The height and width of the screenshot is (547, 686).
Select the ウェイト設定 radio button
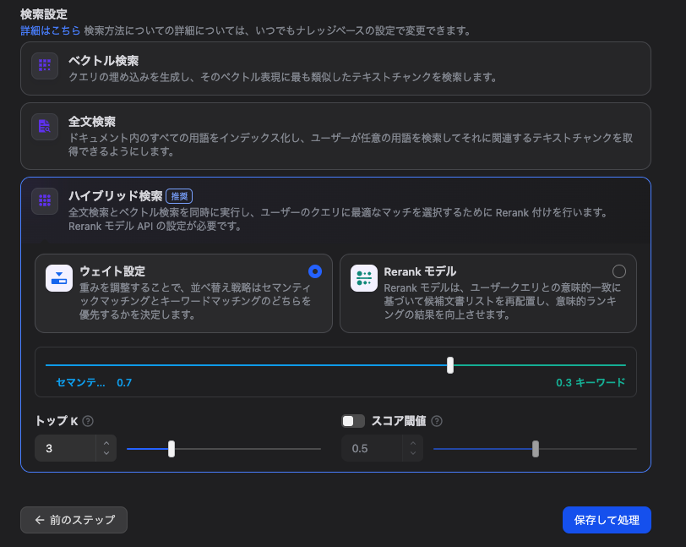pyautogui.click(x=315, y=271)
